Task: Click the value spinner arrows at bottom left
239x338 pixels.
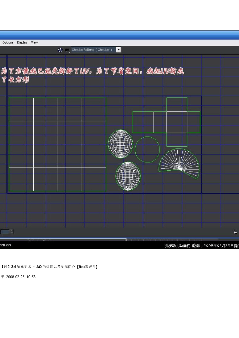Action: (x=12, y=232)
